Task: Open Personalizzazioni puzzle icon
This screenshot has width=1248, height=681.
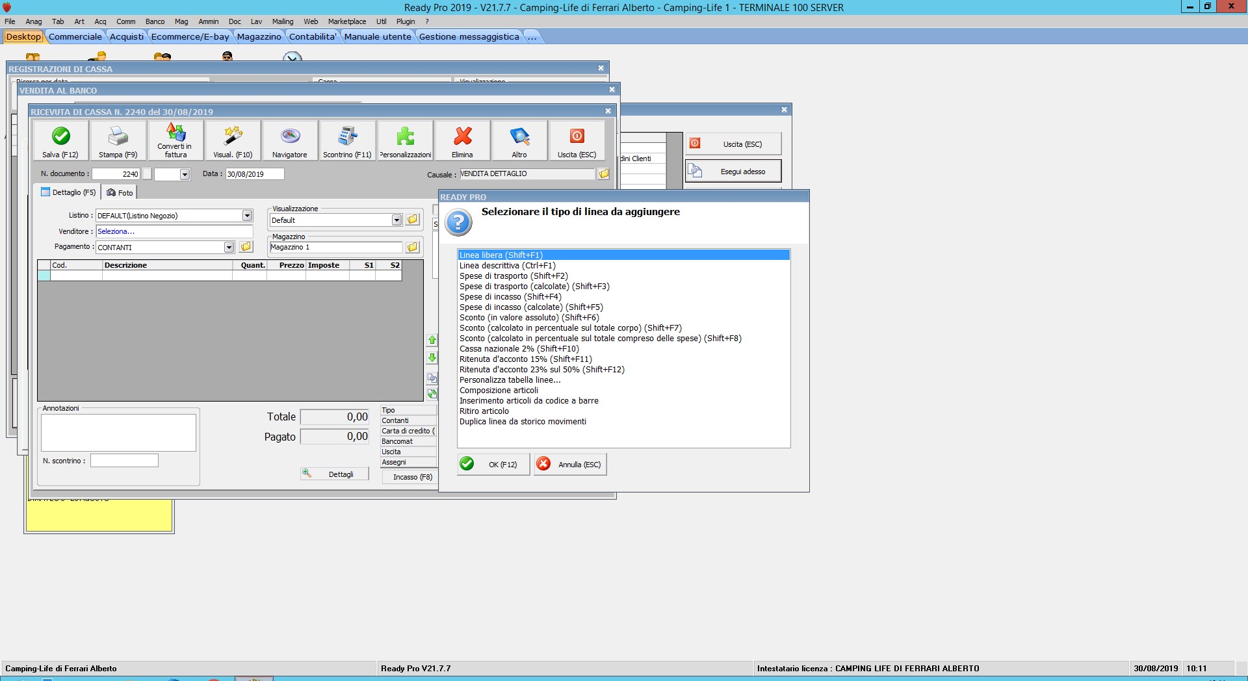Action: (405, 140)
